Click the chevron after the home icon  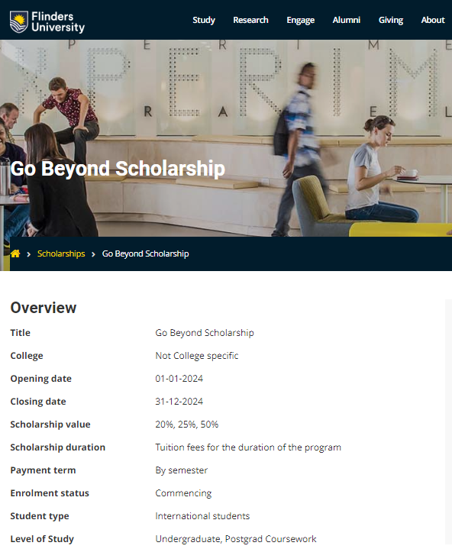point(29,254)
